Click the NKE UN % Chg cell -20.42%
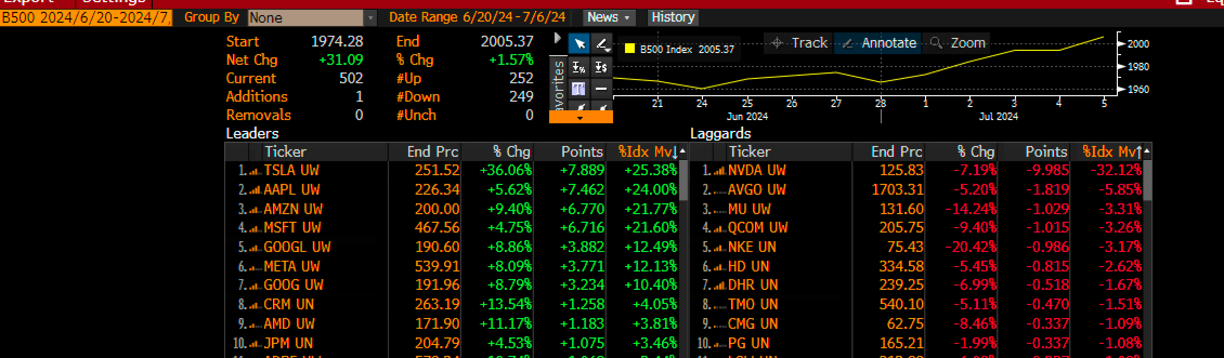The image size is (1224, 358). 971,247
